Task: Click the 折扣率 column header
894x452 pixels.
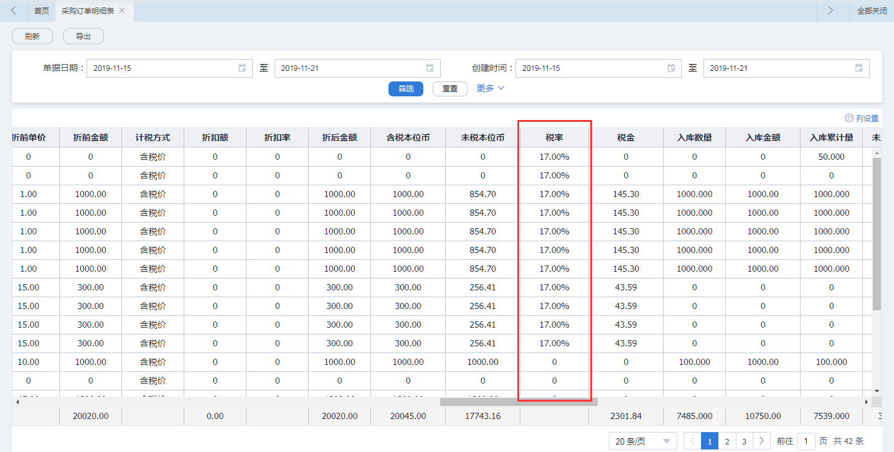Action: pos(278,137)
